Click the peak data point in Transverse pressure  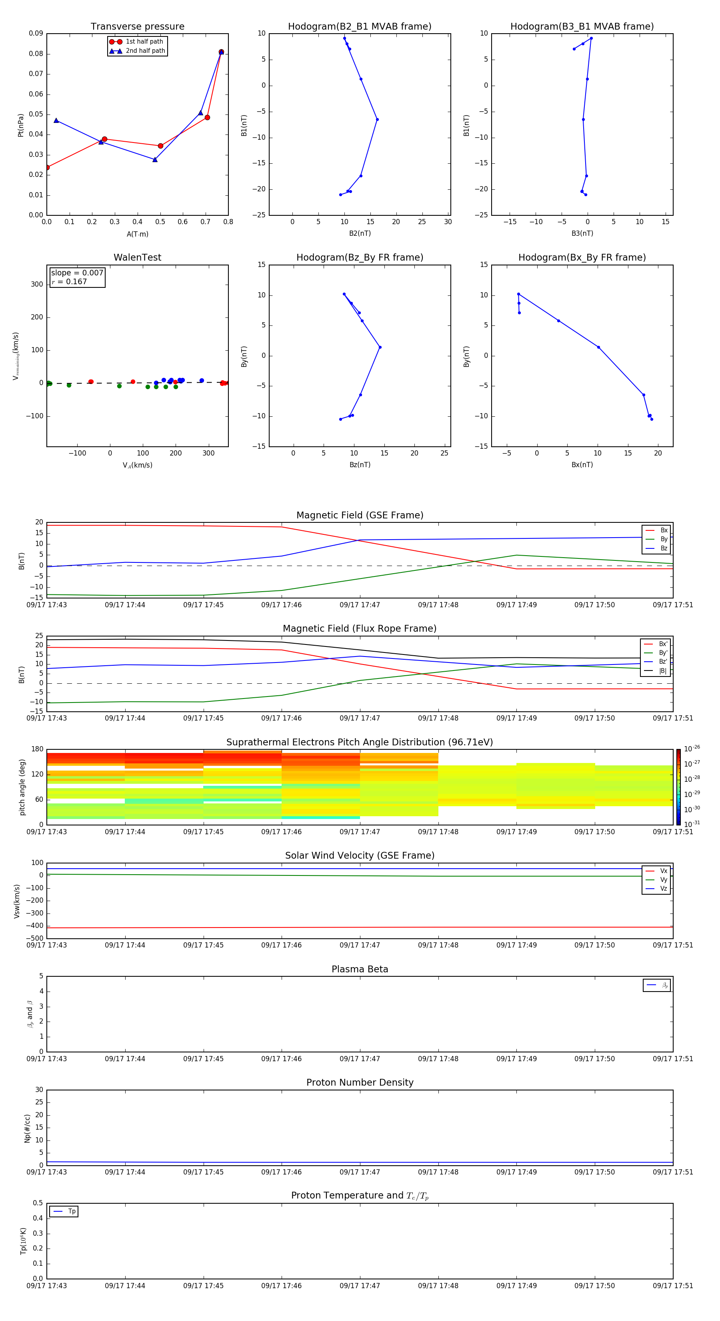pyautogui.click(x=221, y=52)
